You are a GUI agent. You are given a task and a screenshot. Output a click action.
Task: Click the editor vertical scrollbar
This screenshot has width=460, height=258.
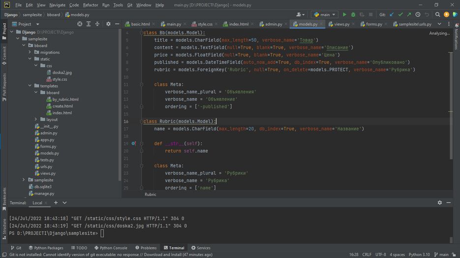[x=451, y=106]
